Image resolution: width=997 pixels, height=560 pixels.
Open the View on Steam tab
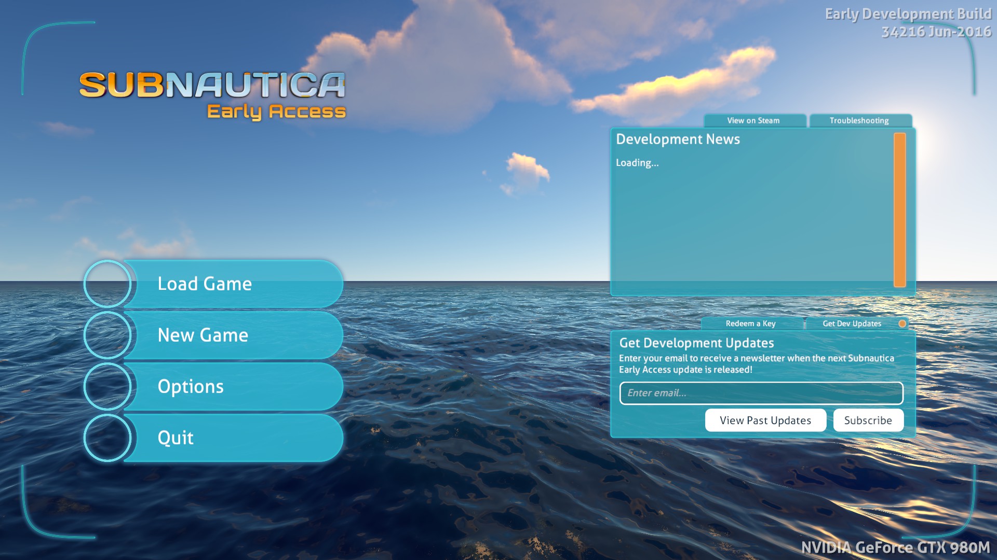pyautogui.click(x=755, y=120)
